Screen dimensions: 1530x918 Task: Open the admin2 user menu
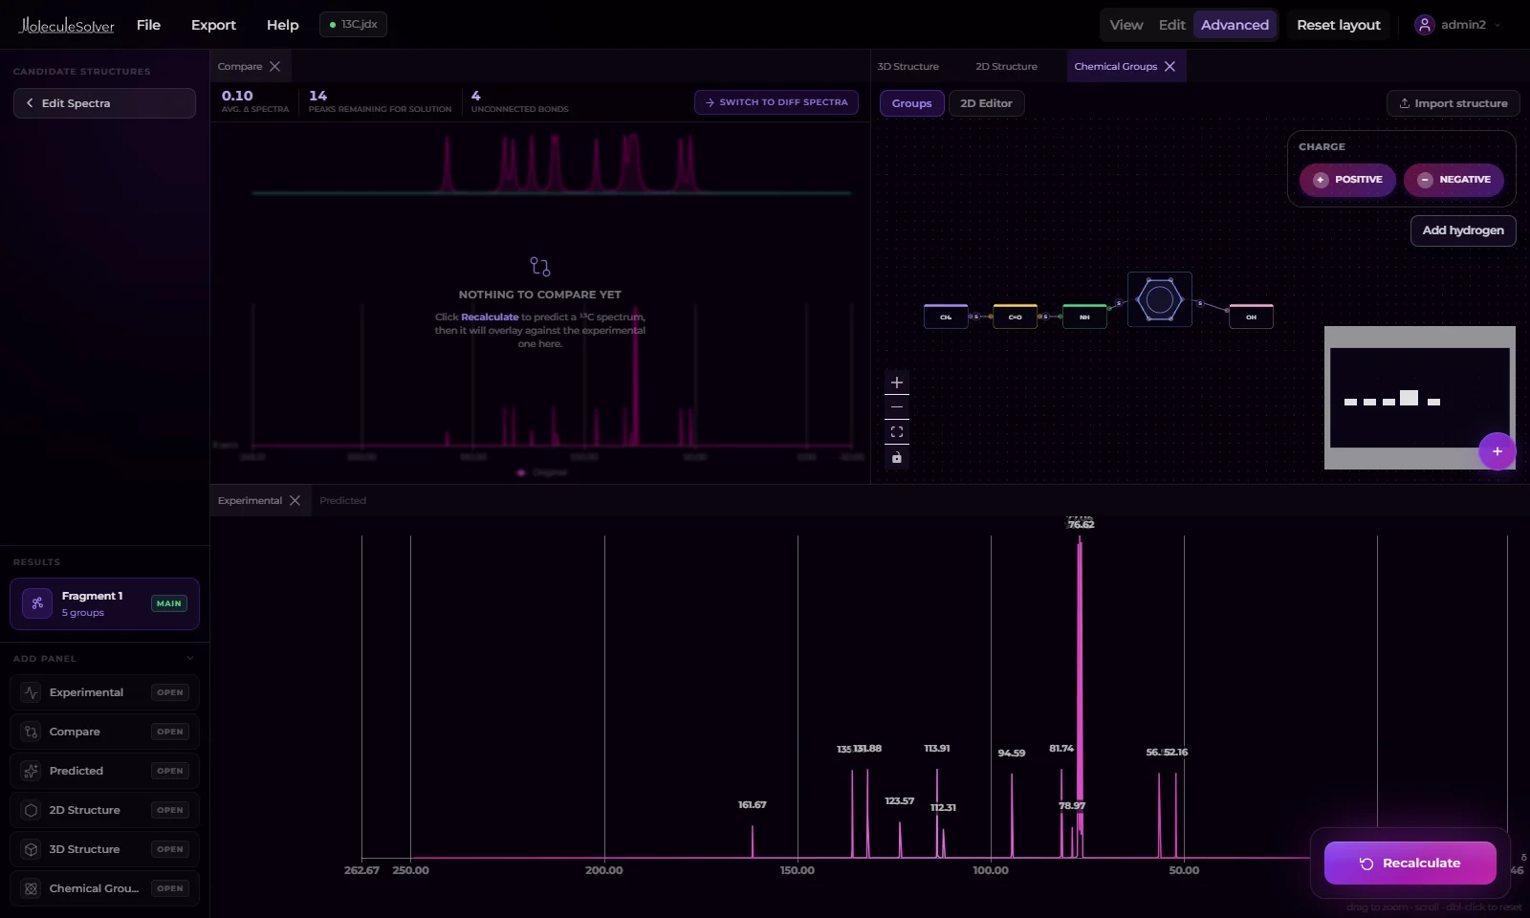(1457, 25)
